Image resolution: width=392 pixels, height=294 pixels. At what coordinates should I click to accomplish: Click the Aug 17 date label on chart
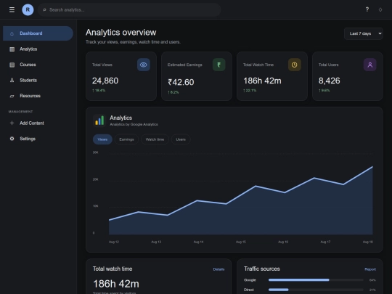pos(325,242)
